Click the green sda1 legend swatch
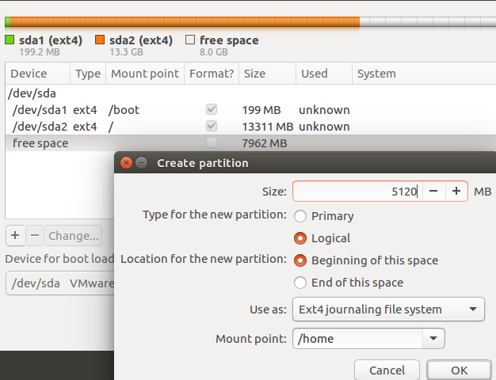496x380 pixels. (10, 40)
